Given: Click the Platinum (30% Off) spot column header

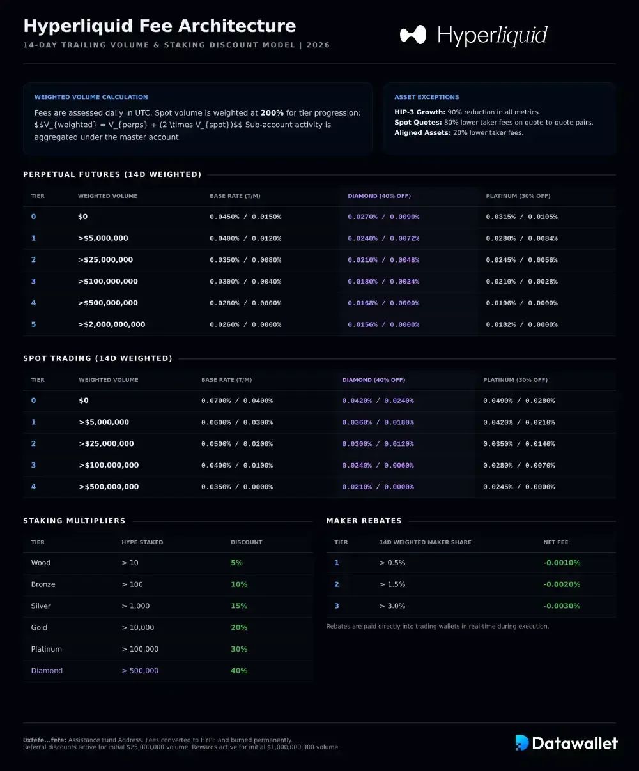Looking at the screenshot, I should (x=515, y=380).
